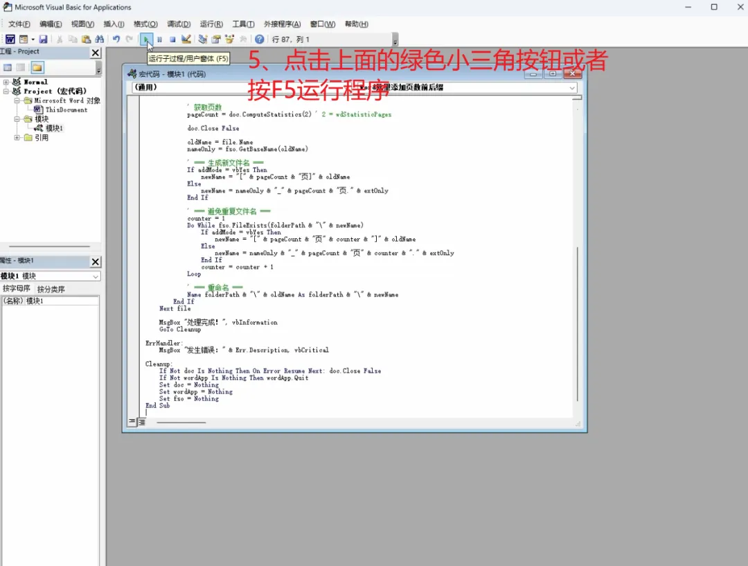The width and height of the screenshot is (748, 566).
Task: Select the 引用 folder tree item
Action: (x=42, y=137)
